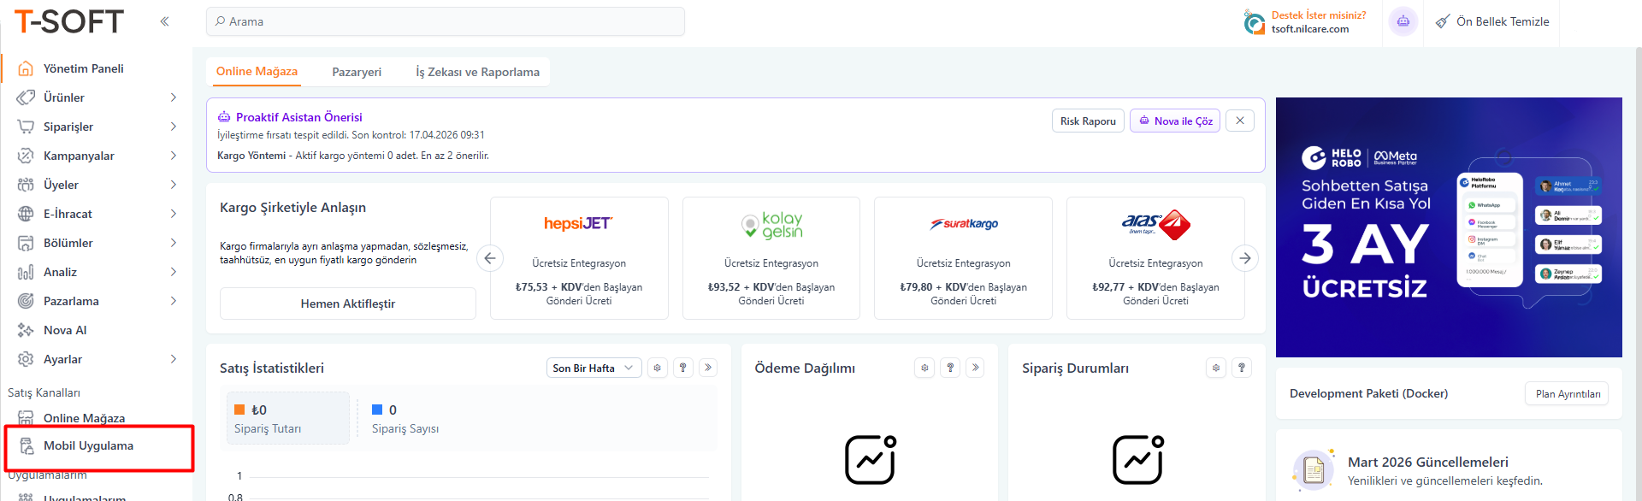Click the Bölümler layout icon

click(26, 243)
